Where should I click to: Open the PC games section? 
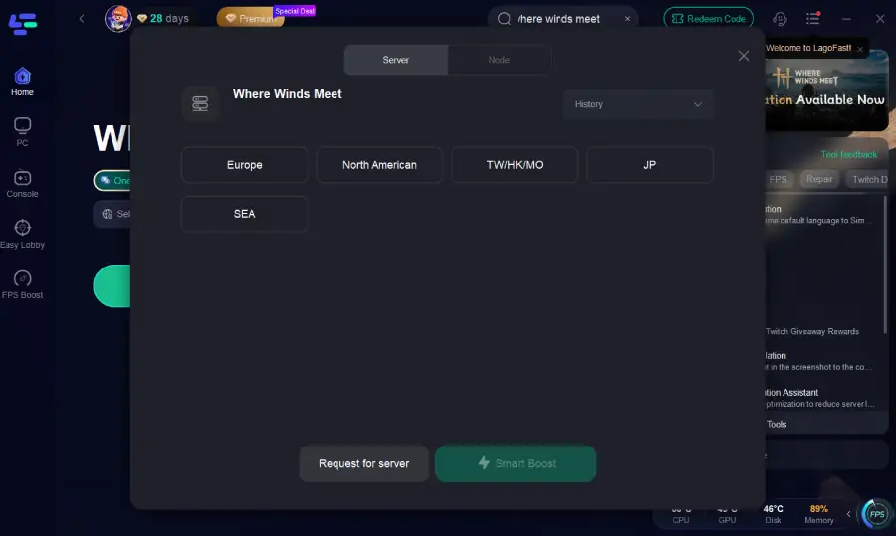pyautogui.click(x=22, y=131)
